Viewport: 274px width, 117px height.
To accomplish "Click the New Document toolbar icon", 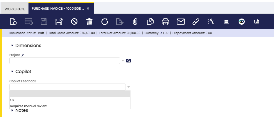I will (13, 22).
